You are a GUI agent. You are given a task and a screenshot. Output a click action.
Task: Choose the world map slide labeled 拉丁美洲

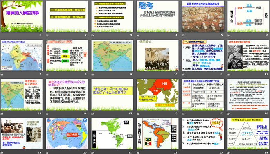coord(67,134)
